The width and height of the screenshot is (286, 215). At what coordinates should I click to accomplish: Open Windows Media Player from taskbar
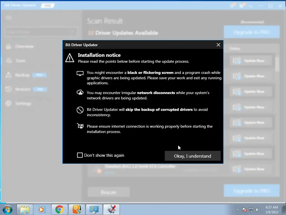[42, 209]
